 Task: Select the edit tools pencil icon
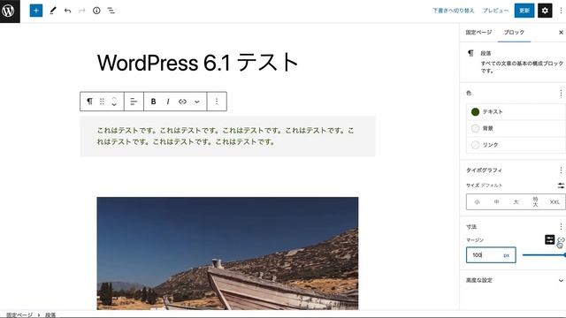(x=53, y=11)
